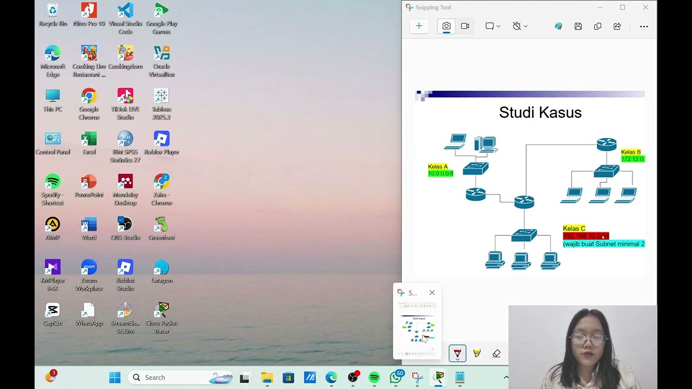Click the taskbar Search box

pos(181,377)
